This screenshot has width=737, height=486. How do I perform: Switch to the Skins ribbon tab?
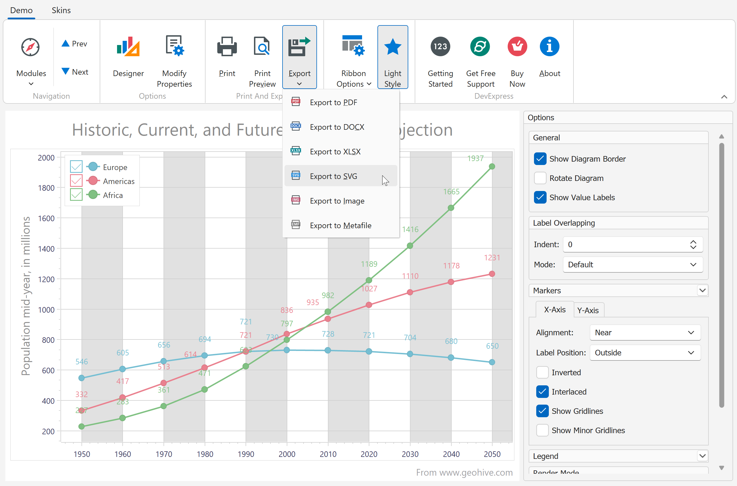pos(61,10)
